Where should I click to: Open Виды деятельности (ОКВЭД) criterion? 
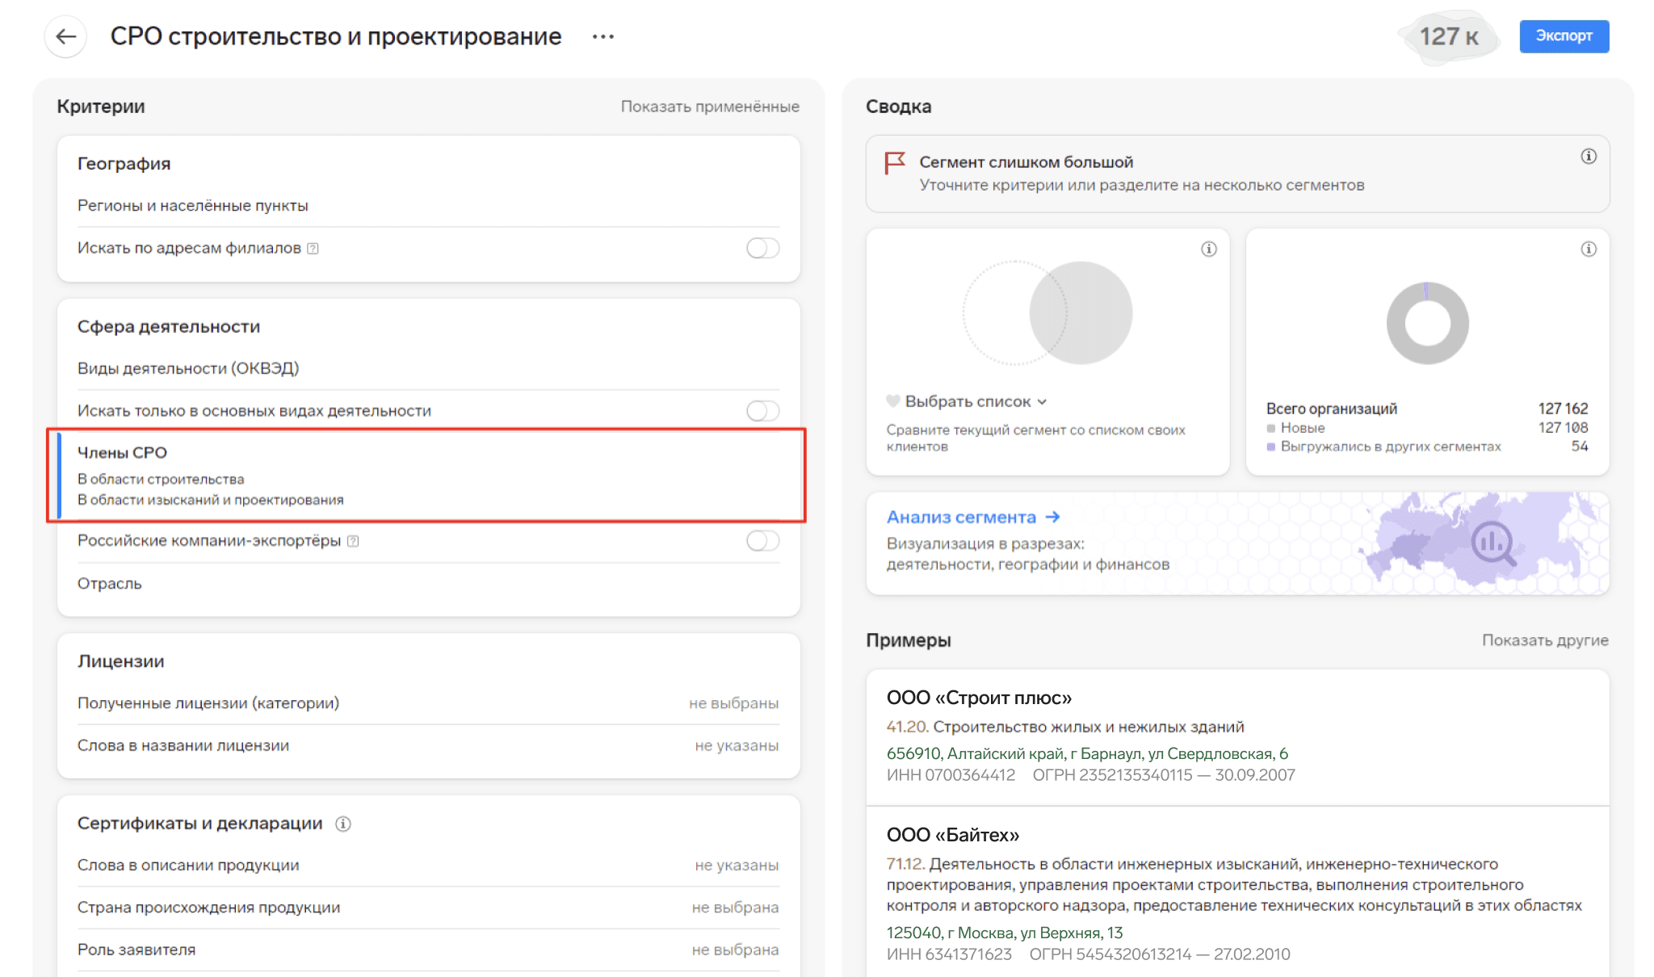(x=187, y=368)
